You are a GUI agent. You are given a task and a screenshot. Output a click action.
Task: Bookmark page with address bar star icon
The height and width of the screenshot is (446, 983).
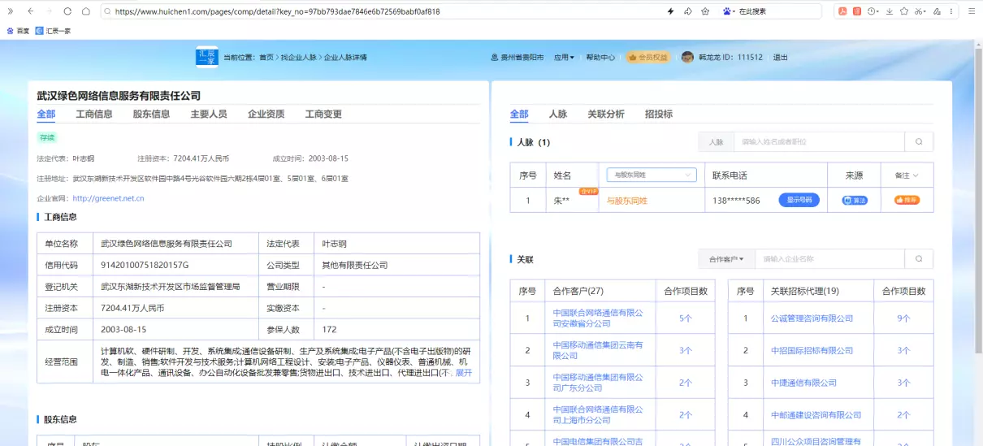pyautogui.click(x=704, y=11)
